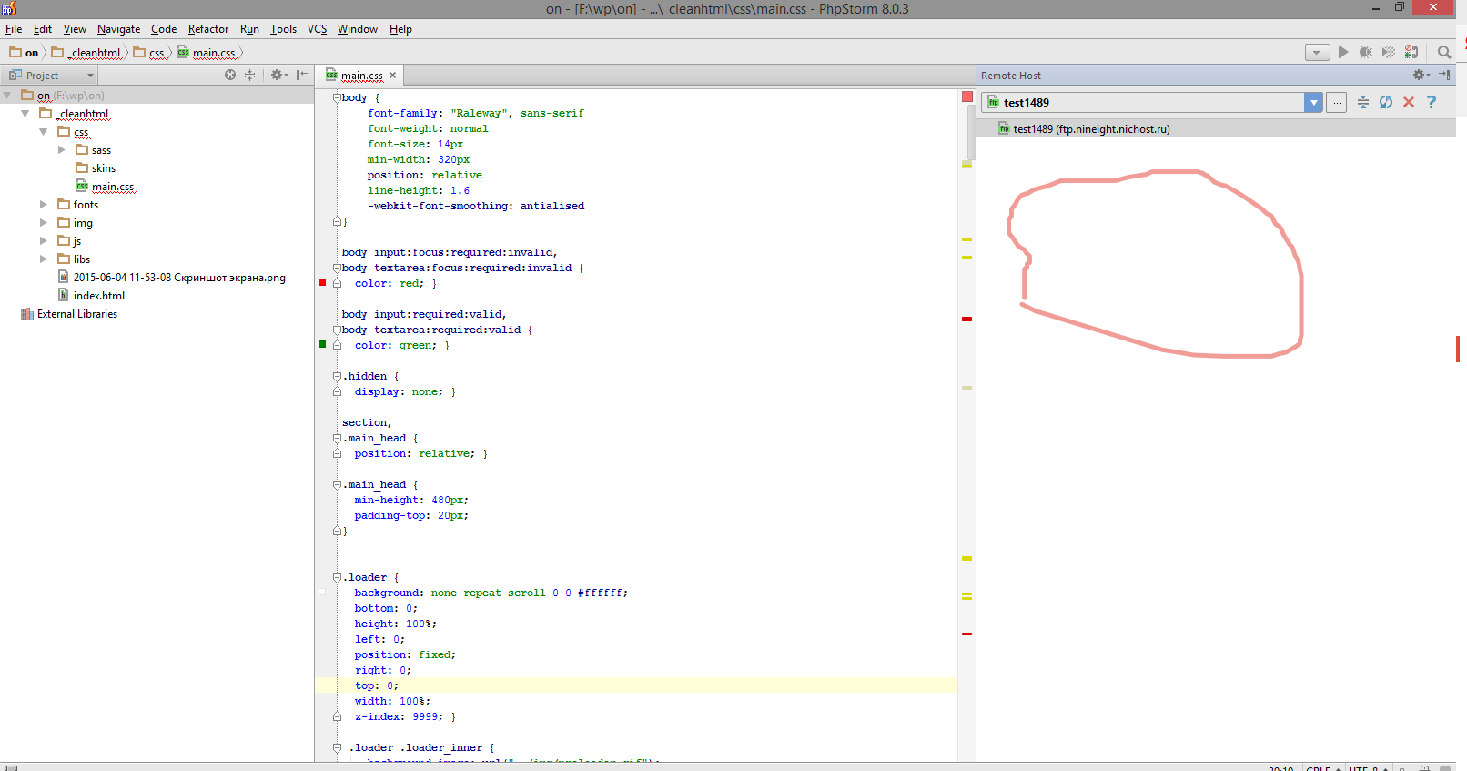Open the VCS menu
This screenshot has width=1467, height=771.
pos(317,29)
